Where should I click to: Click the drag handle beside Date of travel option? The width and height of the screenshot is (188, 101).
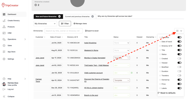[x=160, y=42]
